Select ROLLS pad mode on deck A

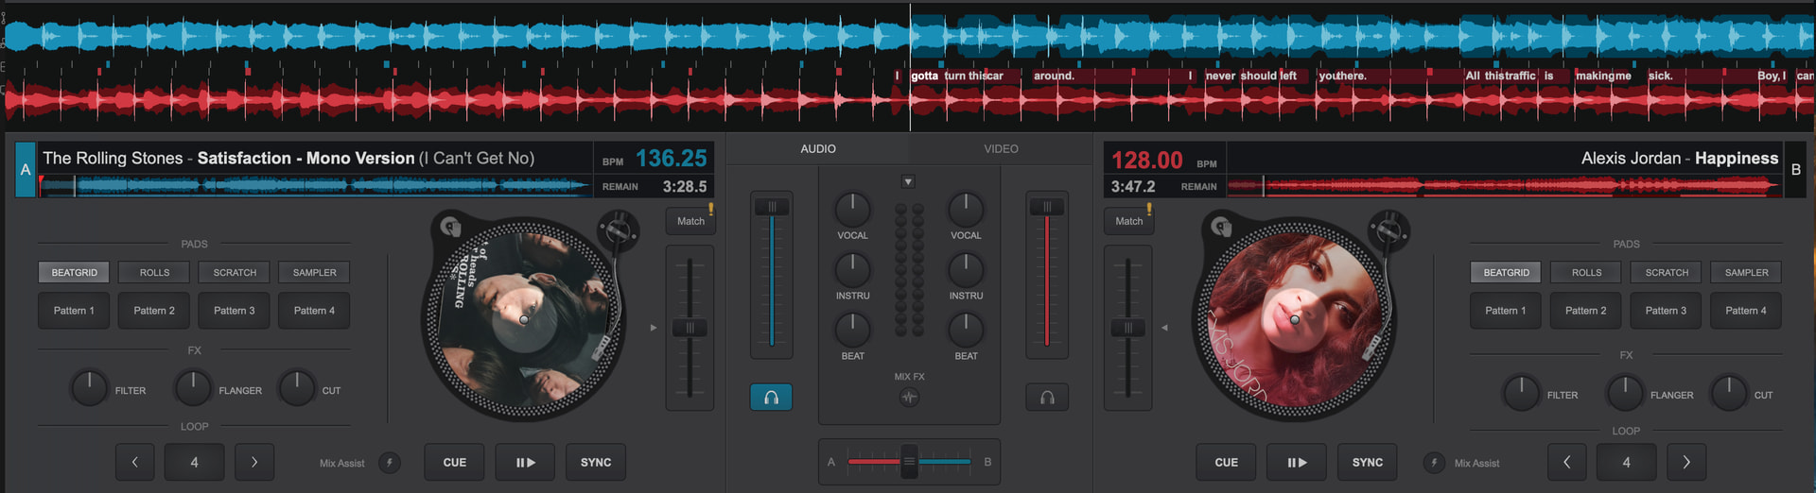(x=154, y=273)
